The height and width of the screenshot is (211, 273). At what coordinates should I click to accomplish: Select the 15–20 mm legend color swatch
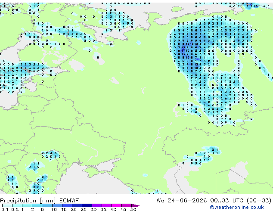[x=67, y=205]
